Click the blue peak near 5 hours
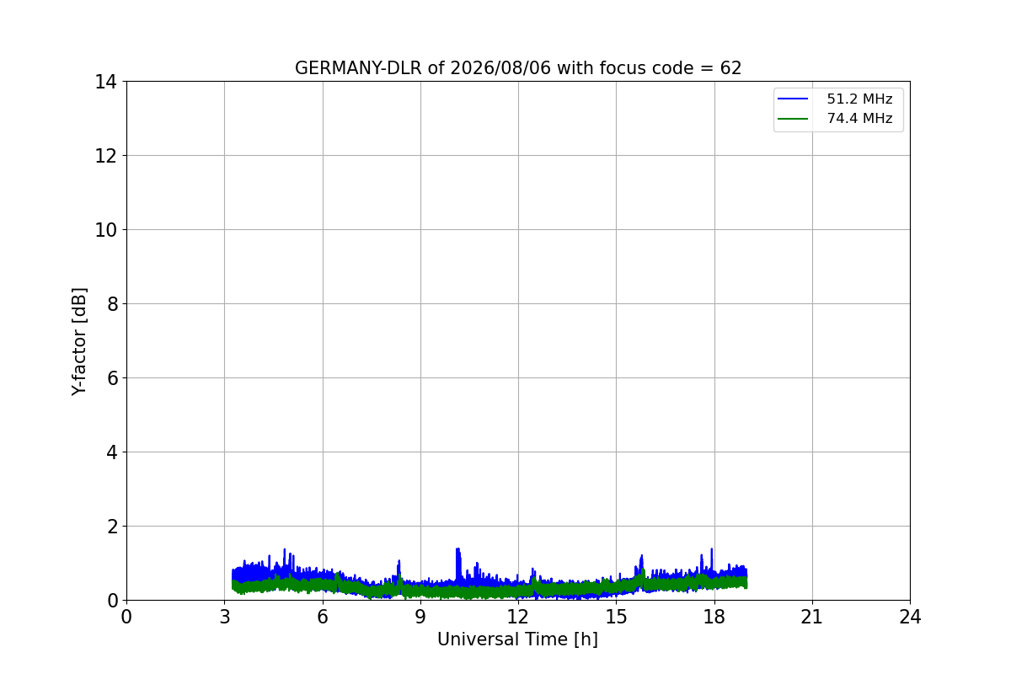The image size is (1011, 674). click(x=285, y=560)
